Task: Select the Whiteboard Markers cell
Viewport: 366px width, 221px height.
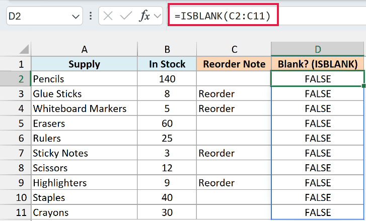Action: [x=84, y=108]
